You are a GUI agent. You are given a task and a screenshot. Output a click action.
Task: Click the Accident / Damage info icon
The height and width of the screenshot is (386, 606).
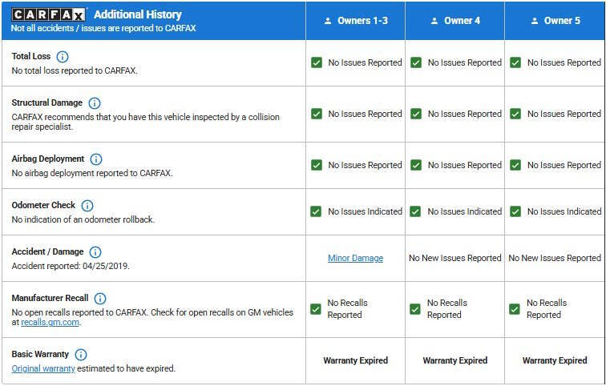click(x=95, y=252)
